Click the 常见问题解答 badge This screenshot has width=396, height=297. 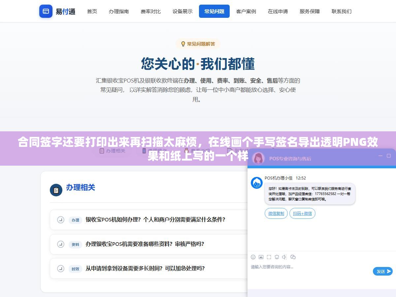pos(198,44)
